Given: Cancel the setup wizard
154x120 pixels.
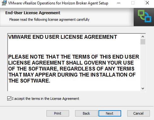Looking at the screenshot, I should [x=138, y=113].
